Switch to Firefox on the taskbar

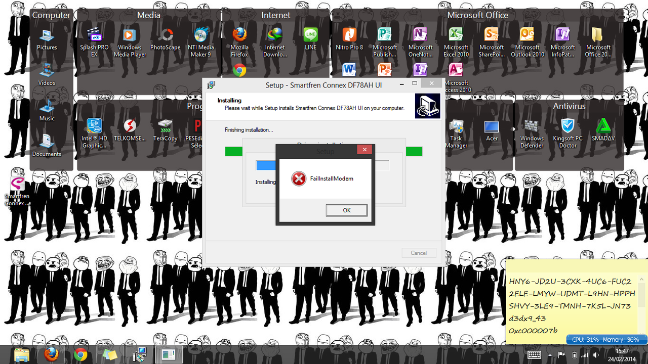point(51,355)
